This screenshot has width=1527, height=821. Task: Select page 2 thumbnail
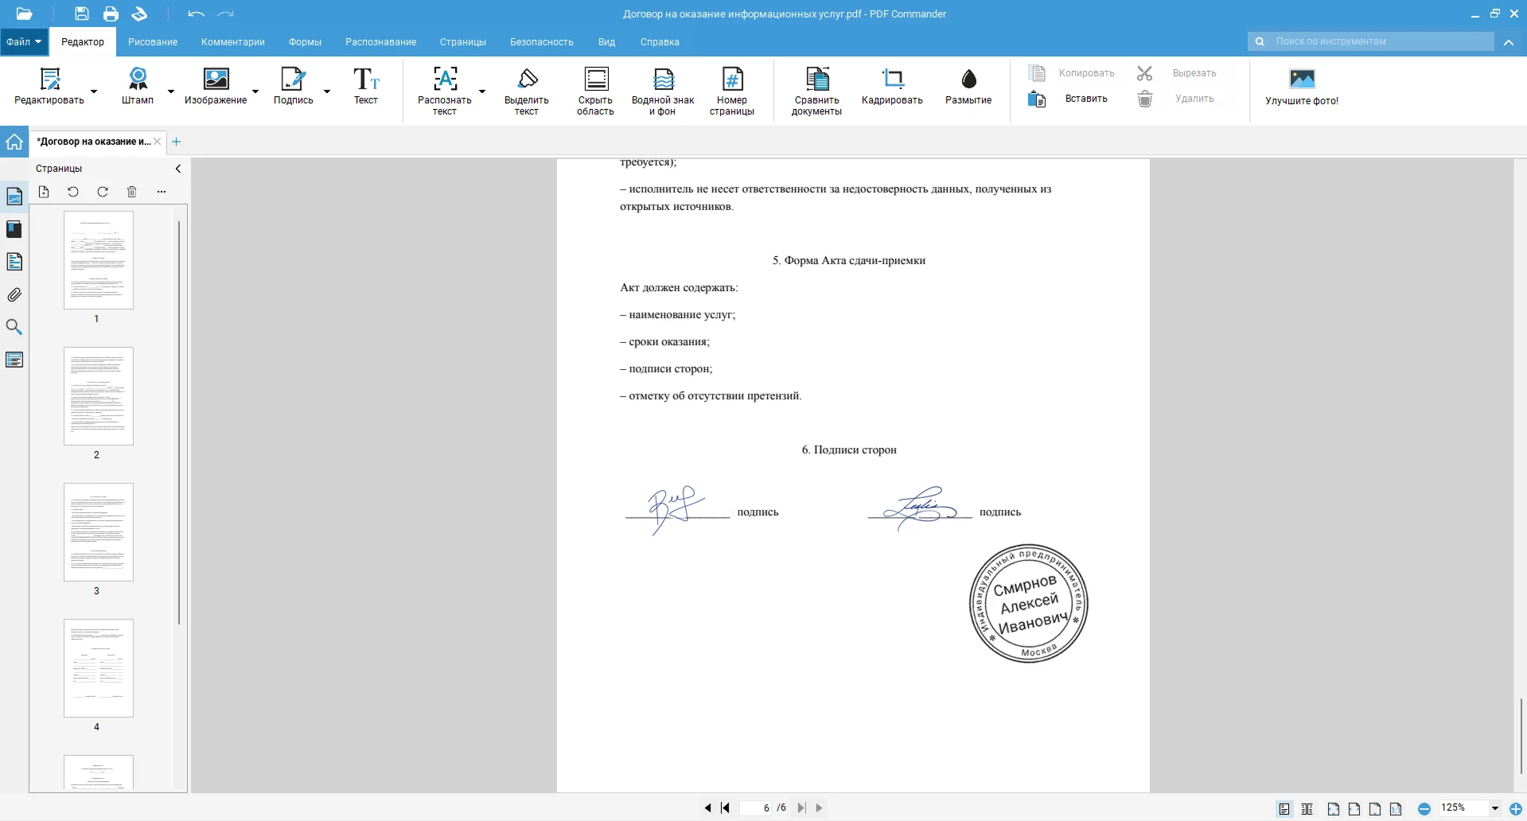(99, 396)
